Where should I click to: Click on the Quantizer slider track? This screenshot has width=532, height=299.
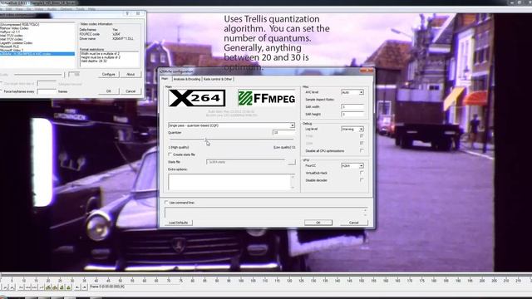pyautogui.click(x=231, y=140)
